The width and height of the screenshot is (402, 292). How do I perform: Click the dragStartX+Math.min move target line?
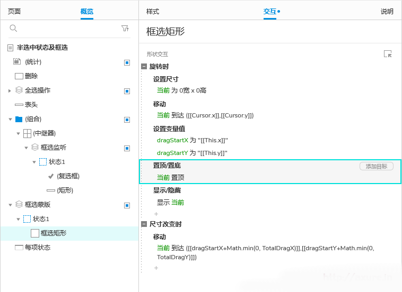(x=266, y=252)
